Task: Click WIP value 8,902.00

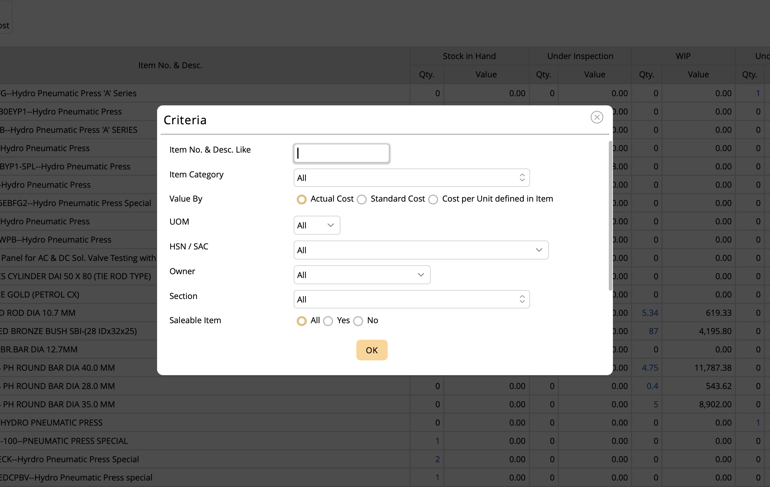Action: coord(715,404)
